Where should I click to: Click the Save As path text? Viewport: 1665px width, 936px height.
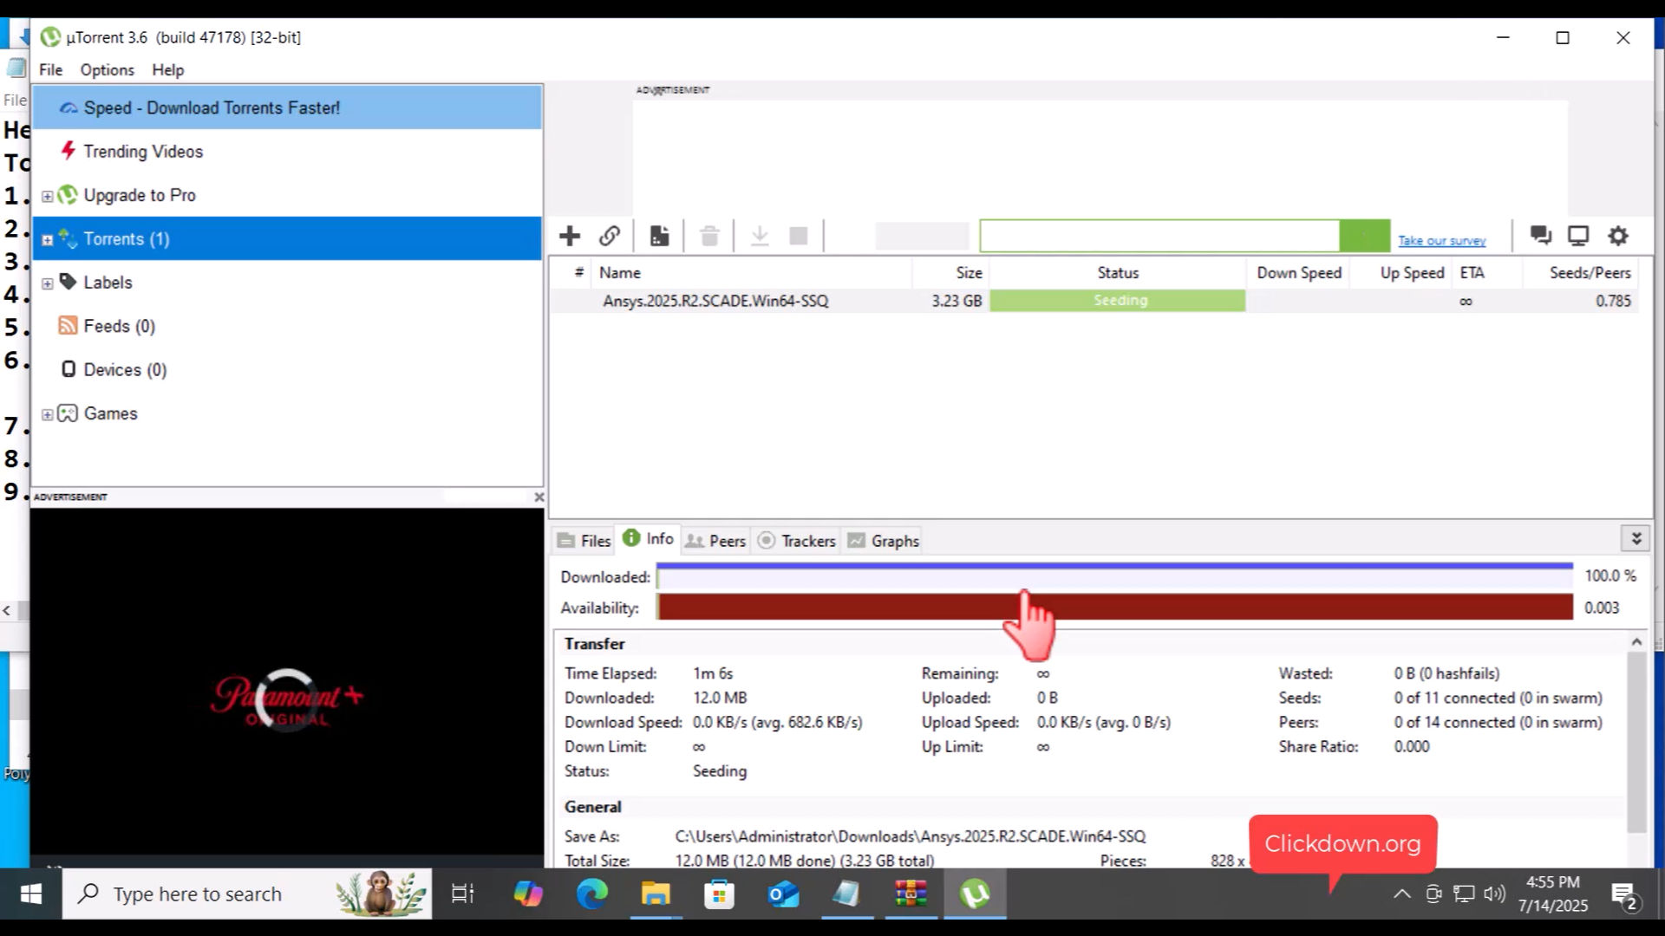911,836
